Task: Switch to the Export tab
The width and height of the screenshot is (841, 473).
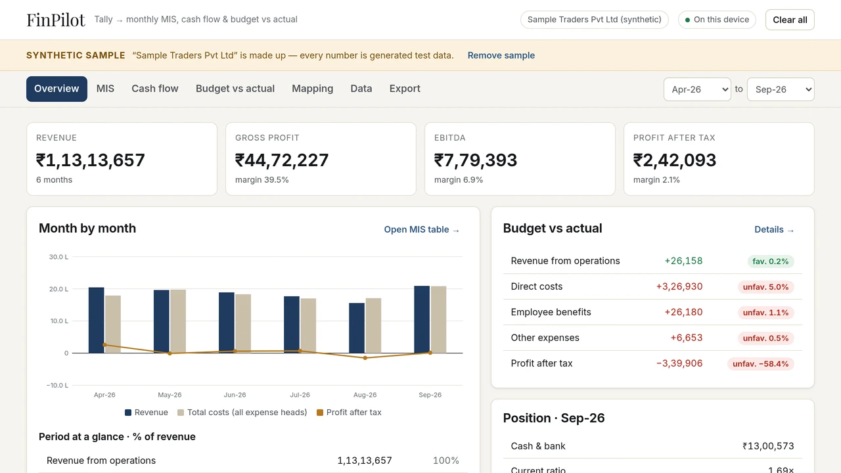Action: click(405, 89)
